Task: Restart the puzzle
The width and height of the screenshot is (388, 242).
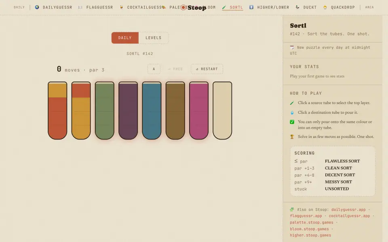Action: tap(207, 69)
